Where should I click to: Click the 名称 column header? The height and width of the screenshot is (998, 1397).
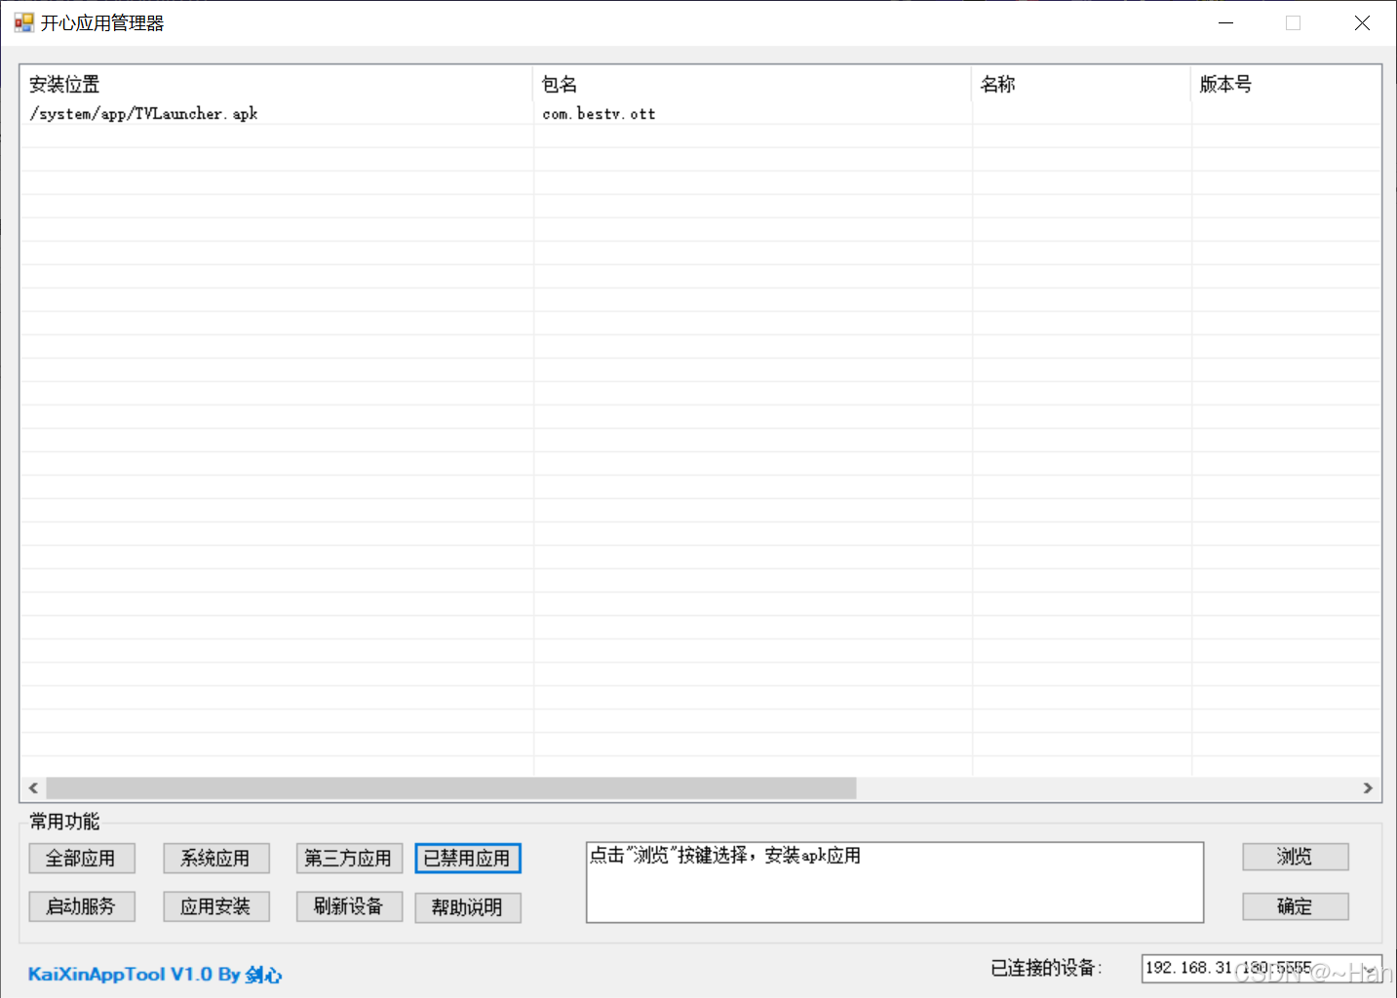tap(1081, 84)
